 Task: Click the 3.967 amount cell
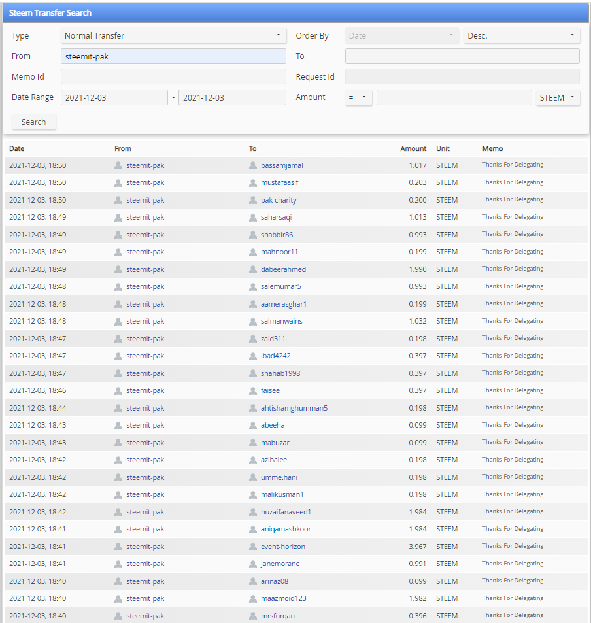point(417,547)
